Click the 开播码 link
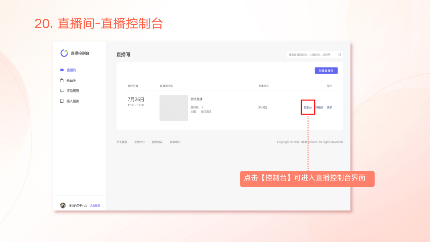 (x=319, y=108)
